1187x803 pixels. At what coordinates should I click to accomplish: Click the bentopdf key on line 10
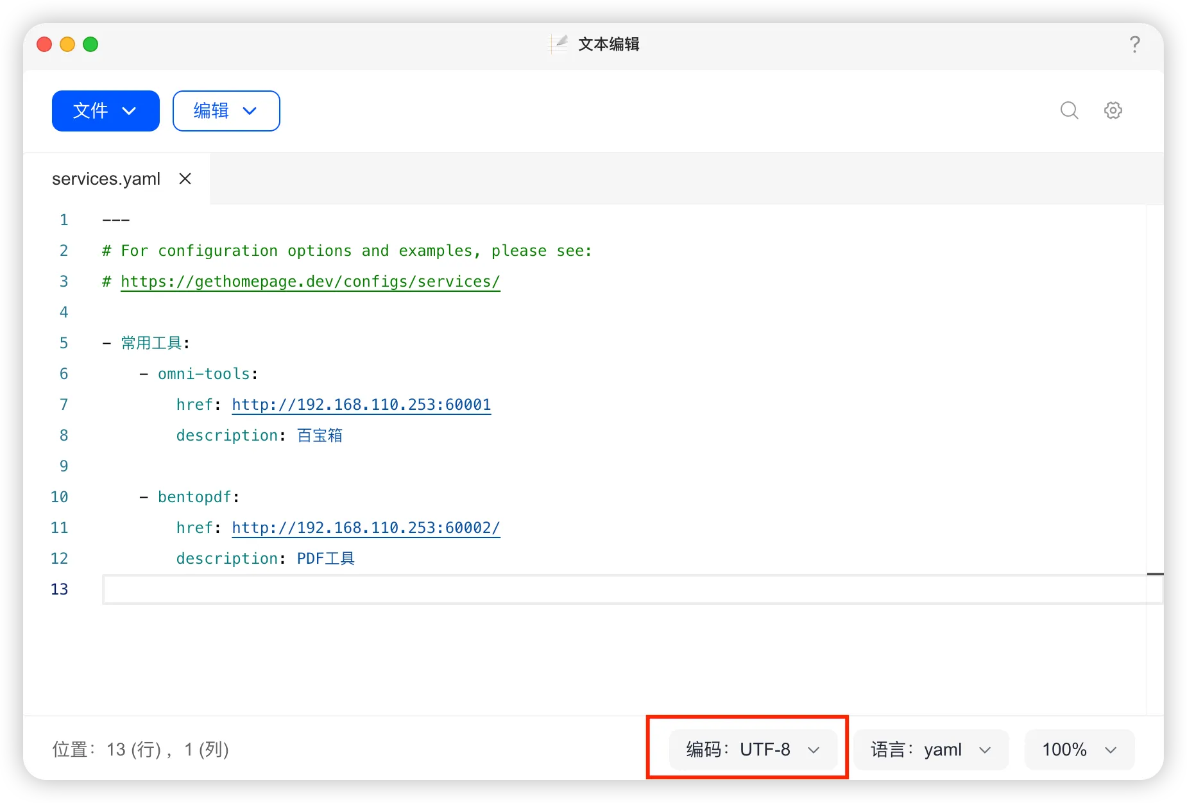pos(194,497)
